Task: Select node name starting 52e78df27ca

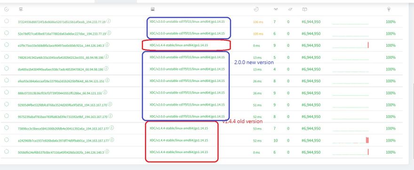Action: (x=62, y=34)
